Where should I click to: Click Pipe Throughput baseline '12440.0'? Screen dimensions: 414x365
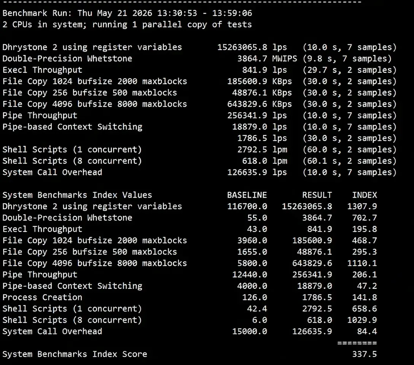(250, 274)
